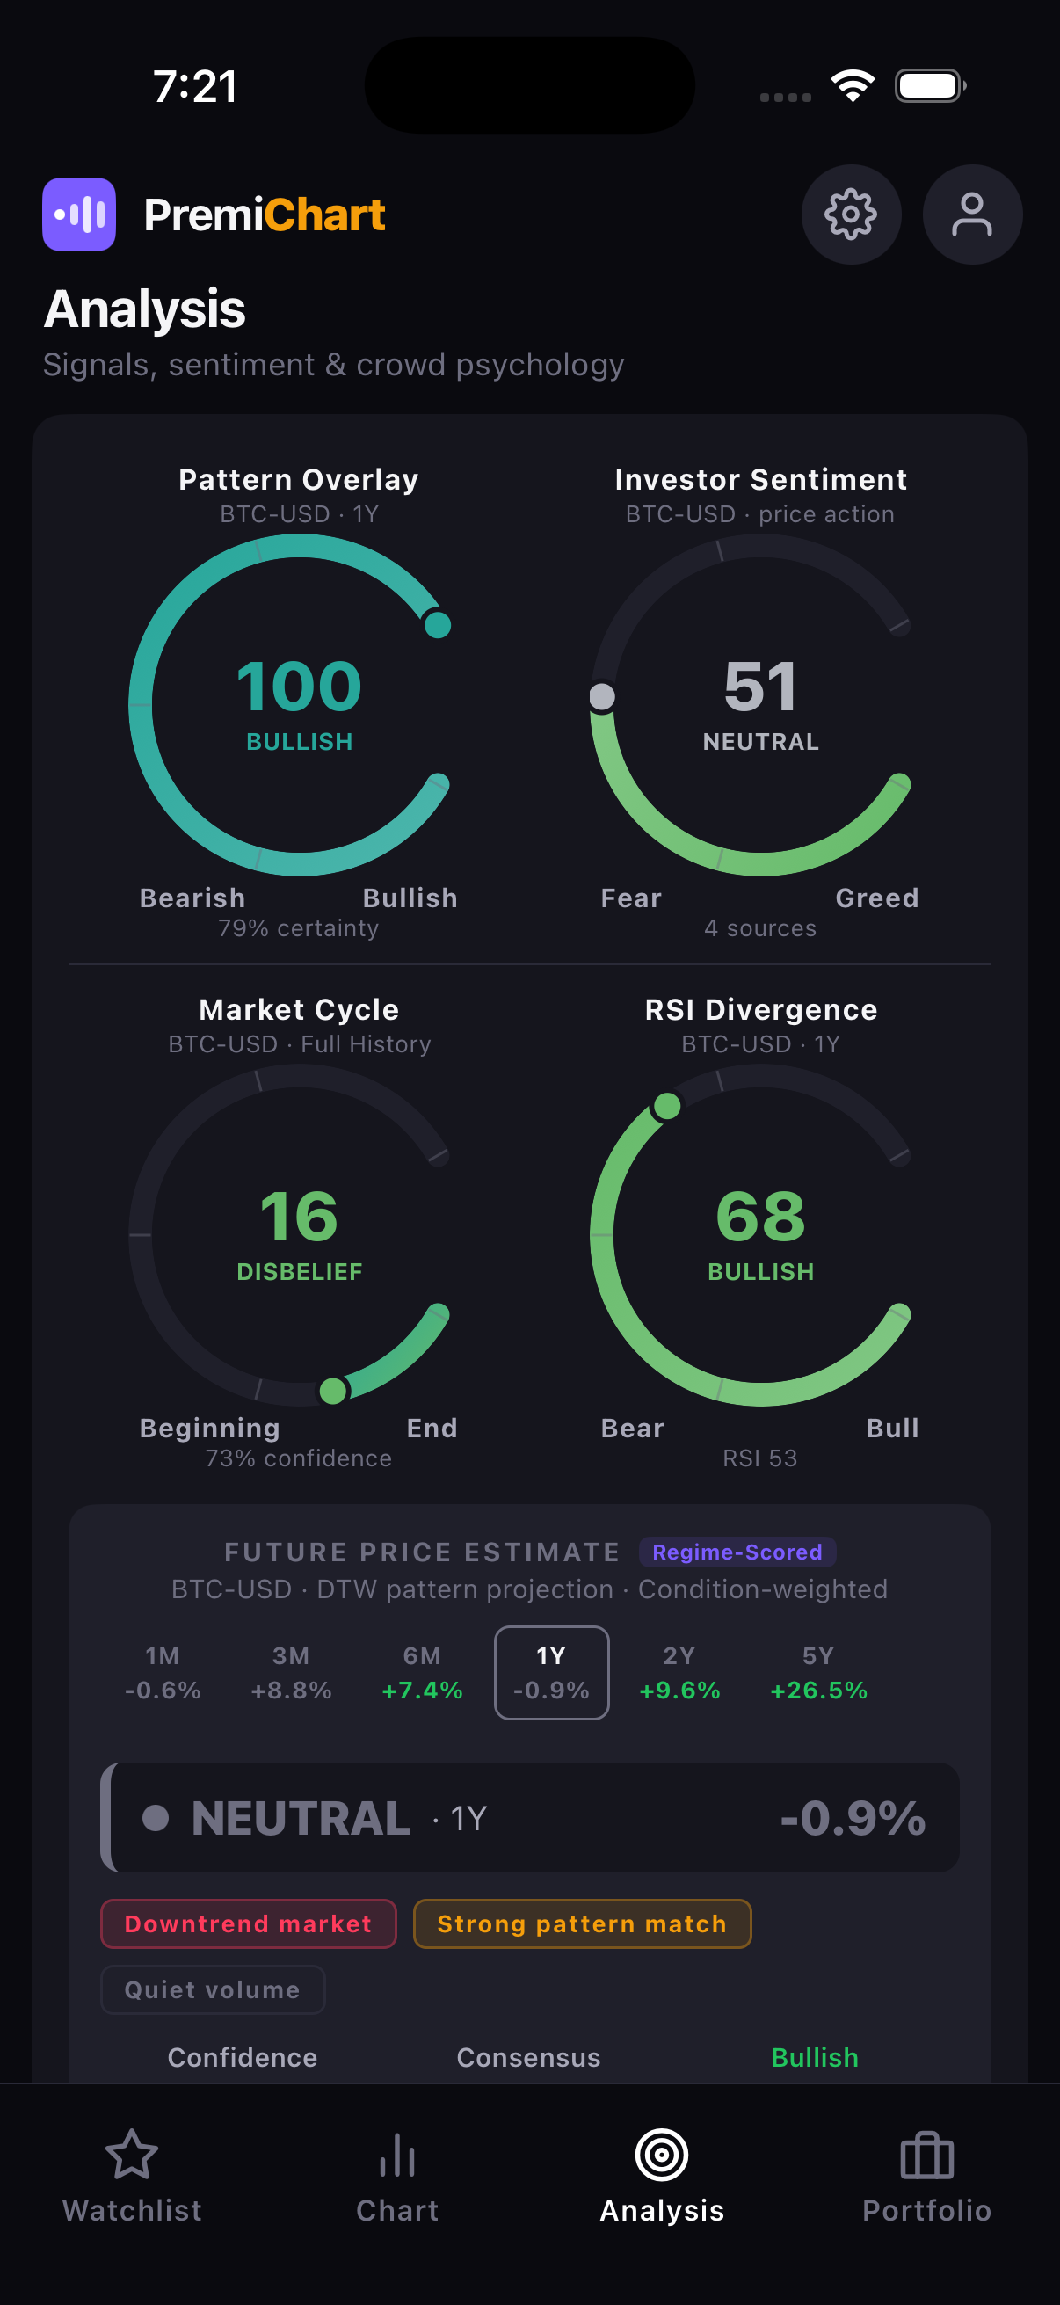
Task: Tap the Wi-Fi status icon
Action: click(853, 86)
